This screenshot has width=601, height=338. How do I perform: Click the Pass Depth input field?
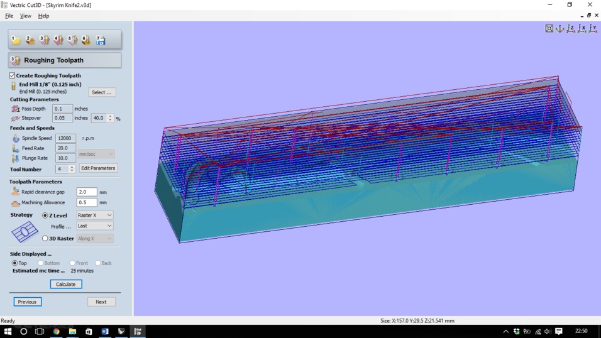click(62, 109)
